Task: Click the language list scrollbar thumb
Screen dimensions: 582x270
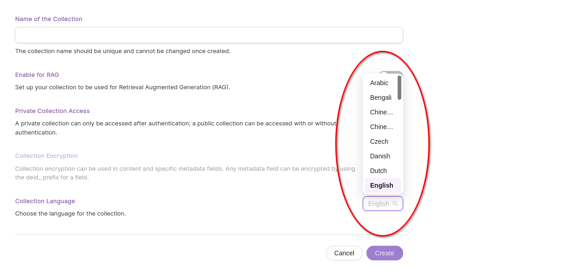Action: click(399, 87)
